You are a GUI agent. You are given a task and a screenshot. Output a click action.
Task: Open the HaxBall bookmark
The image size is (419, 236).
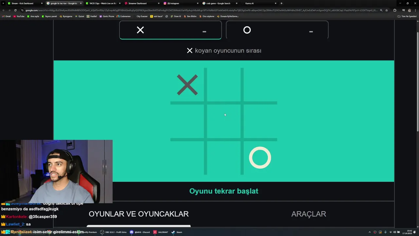pos(92,16)
